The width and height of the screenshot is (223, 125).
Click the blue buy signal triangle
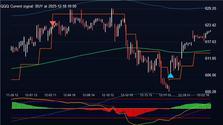(x=171, y=75)
